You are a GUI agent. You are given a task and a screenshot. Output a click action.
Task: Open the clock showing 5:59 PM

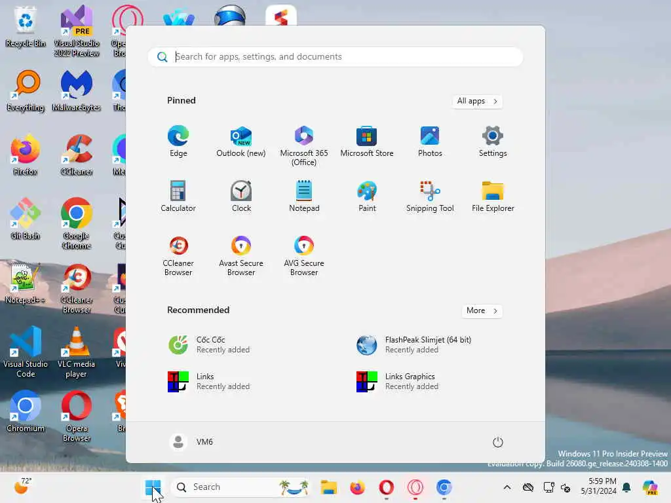coord(598,487)
